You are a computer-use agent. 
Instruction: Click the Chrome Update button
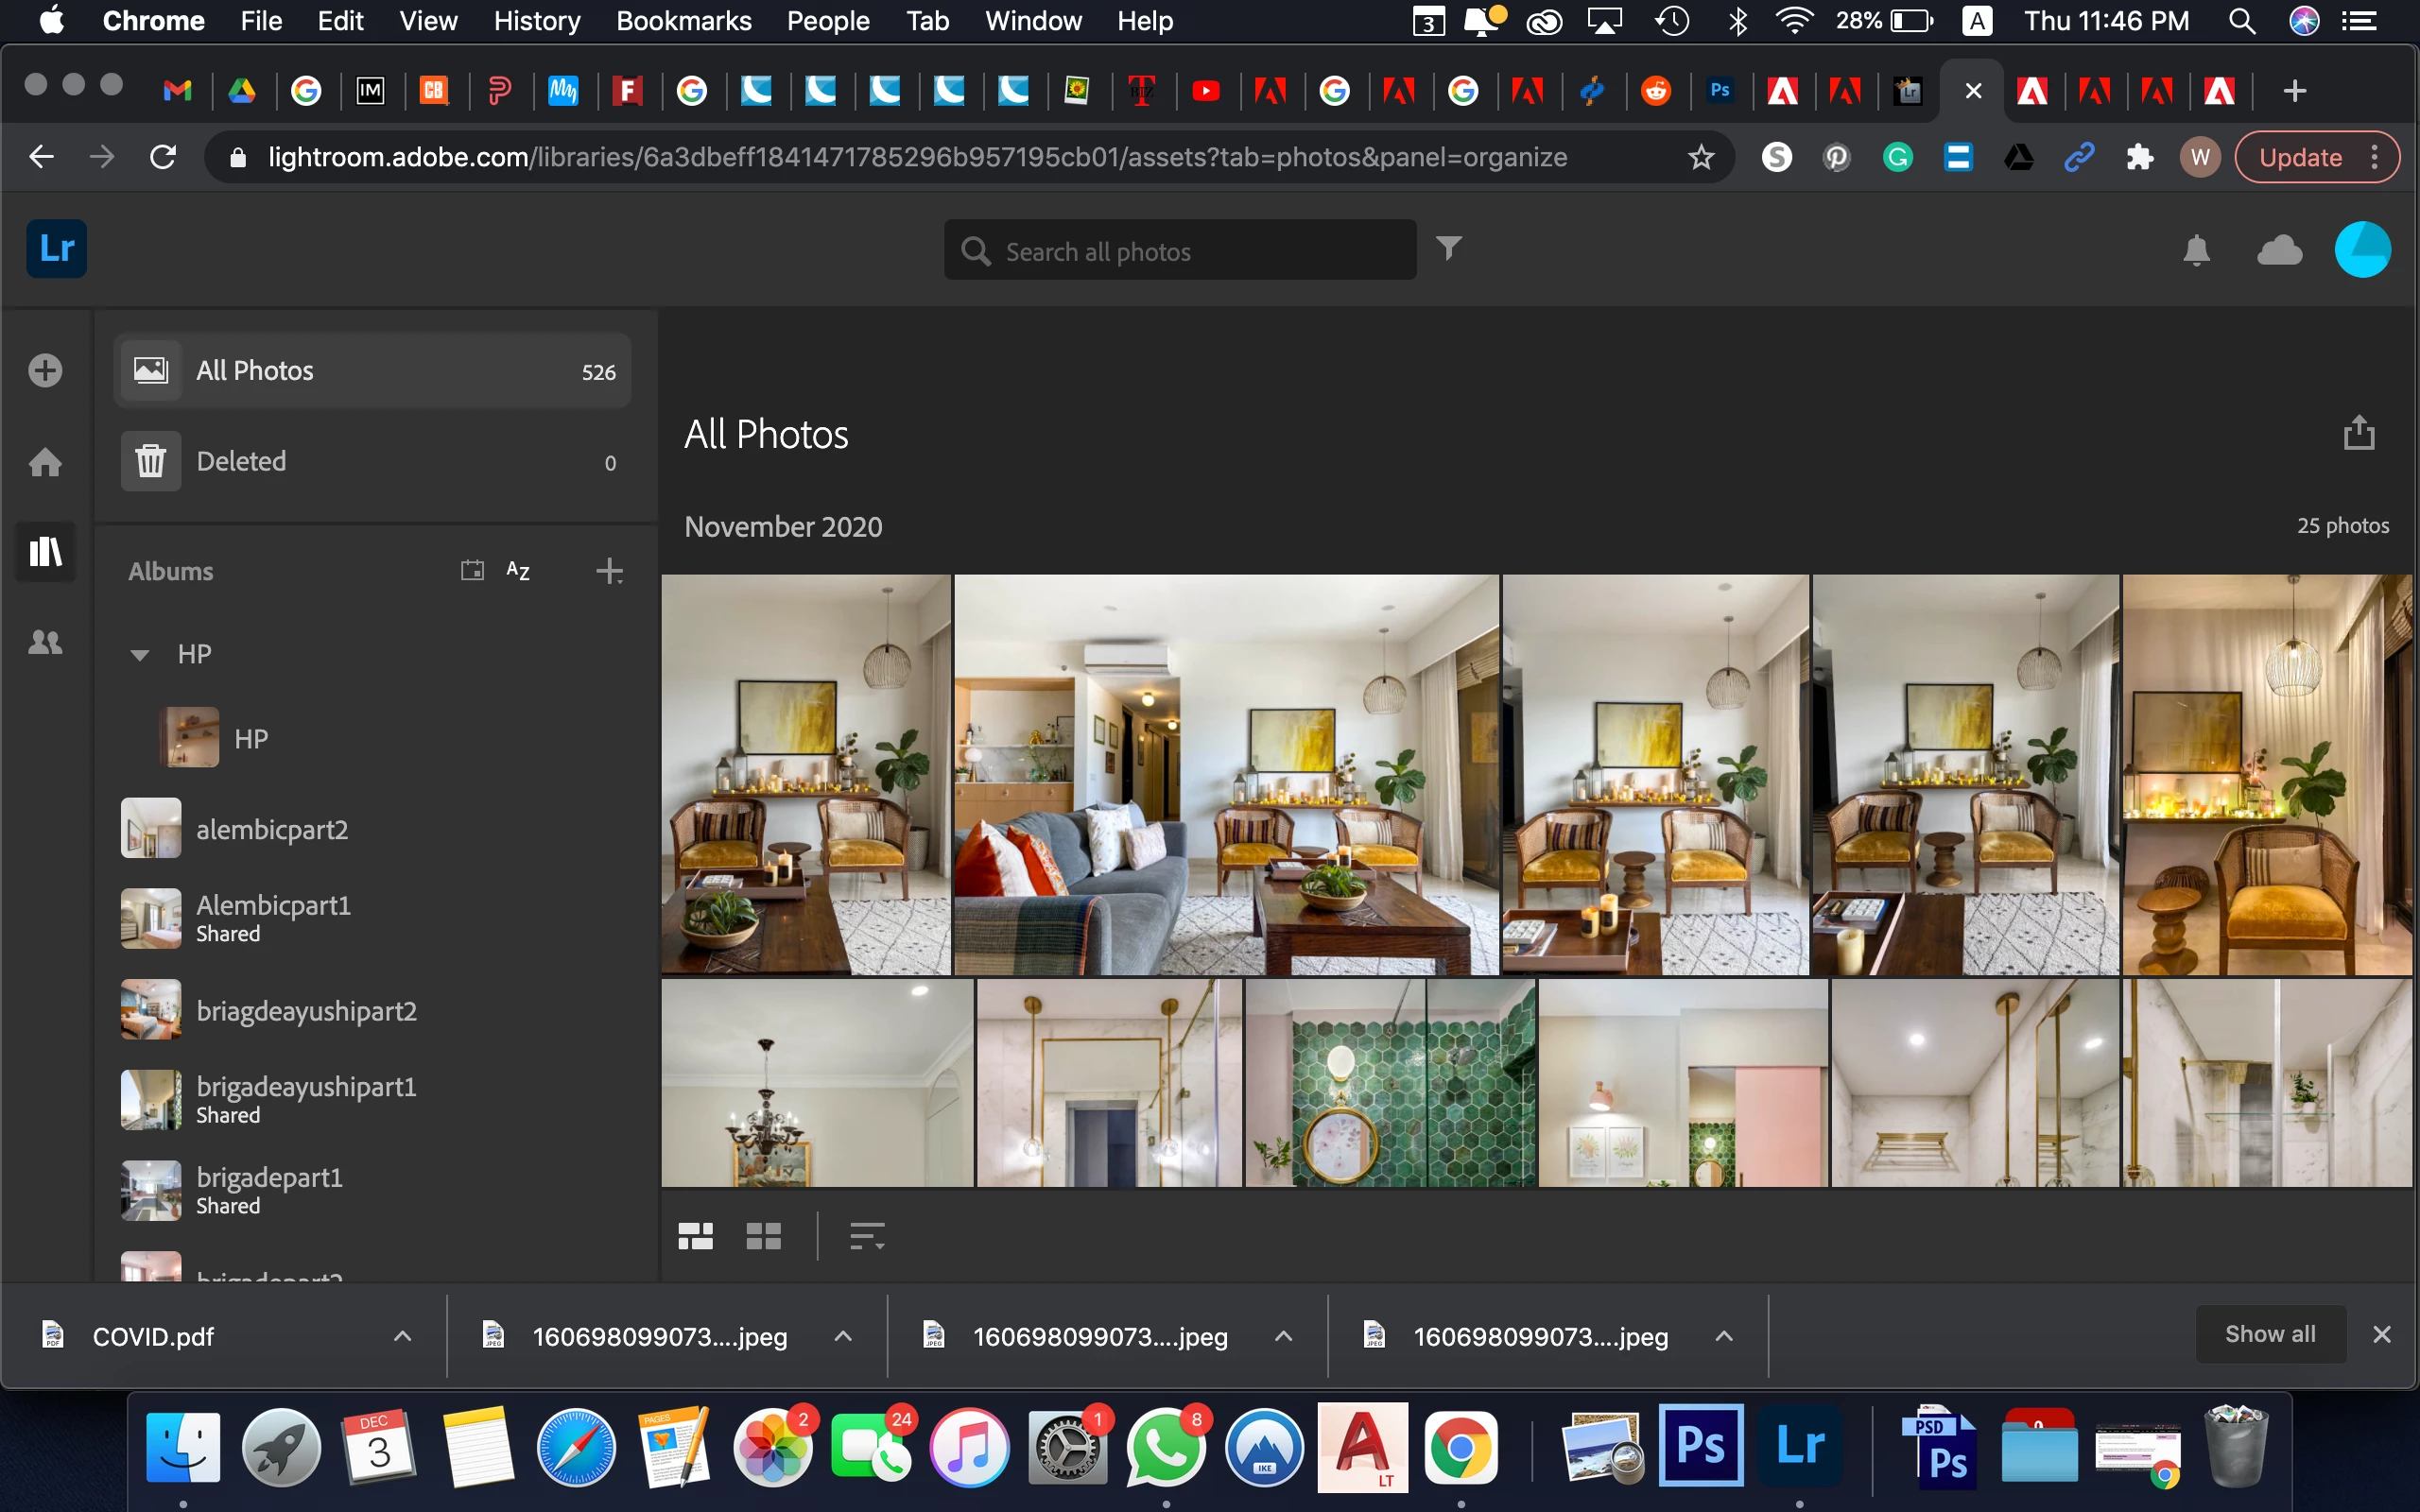(x=2299, y=157)
